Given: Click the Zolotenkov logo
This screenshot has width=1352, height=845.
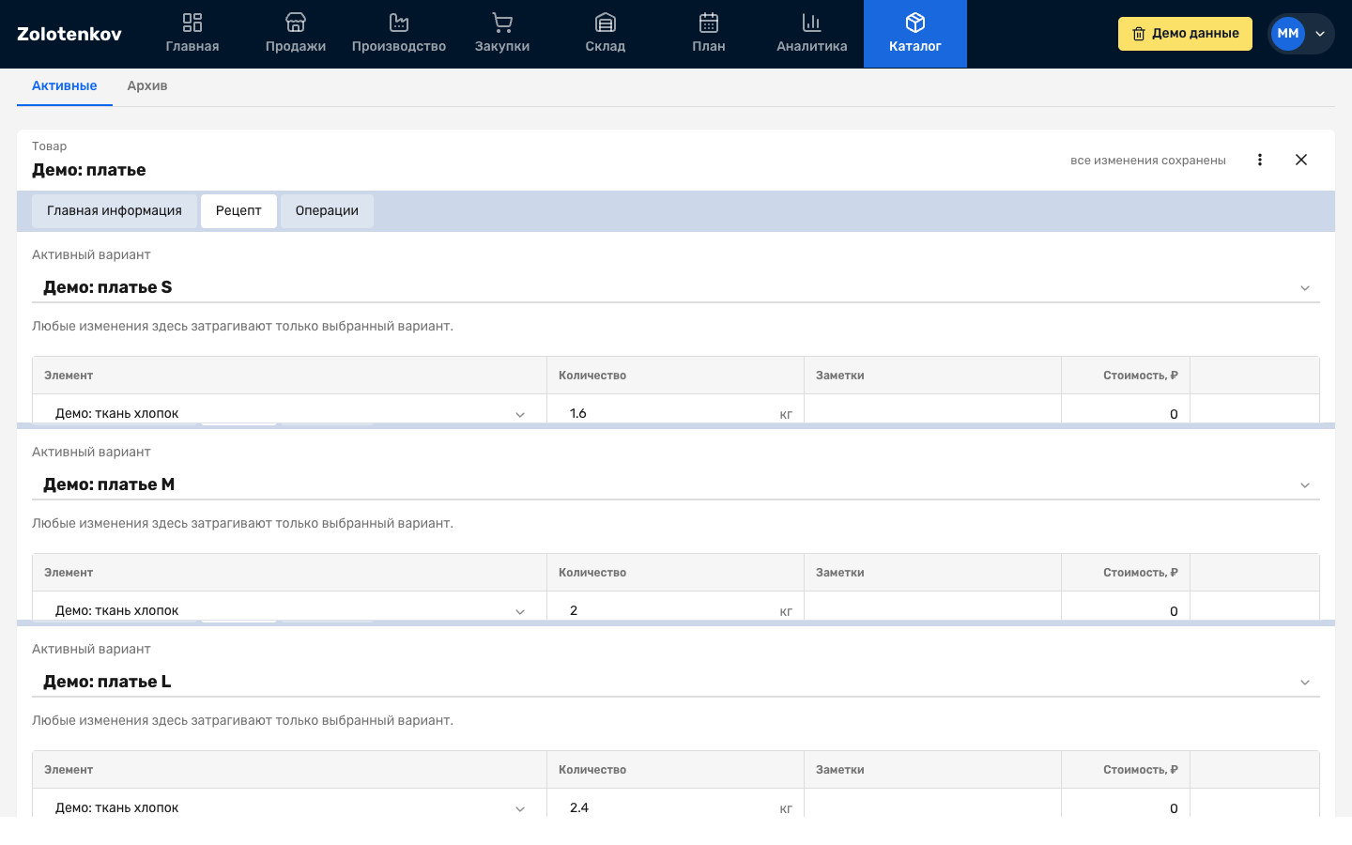Looking at the screenshot, I should tap(69, 34).
